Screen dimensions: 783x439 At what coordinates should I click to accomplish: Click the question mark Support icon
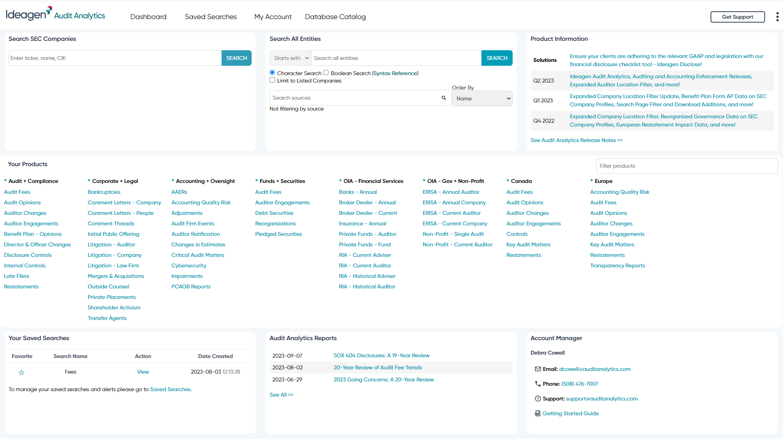pos(538,399)
